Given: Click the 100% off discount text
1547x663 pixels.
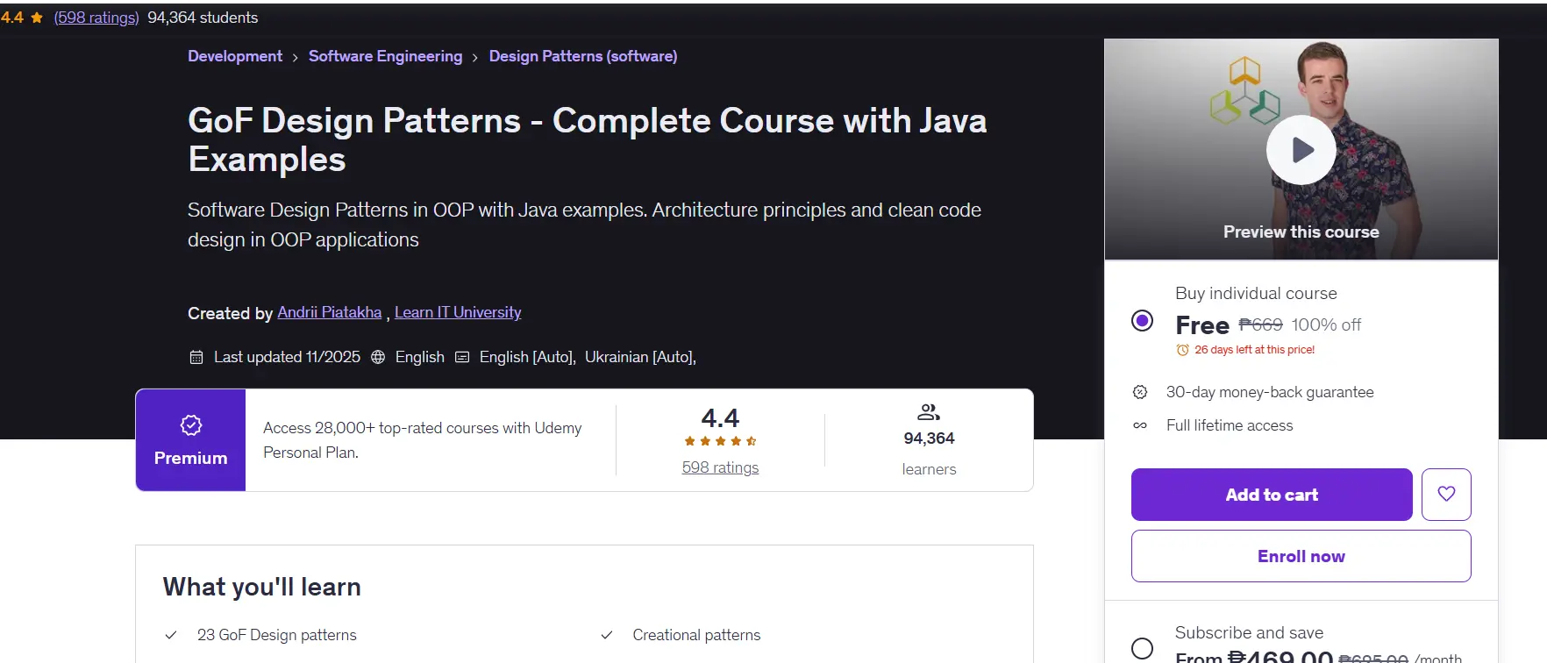Looking at the screenshot, I should coord(1326,324).
